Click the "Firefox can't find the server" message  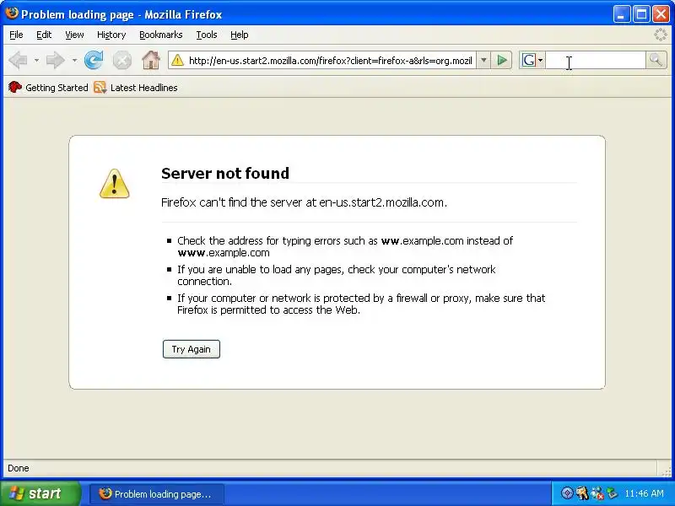click(x=304, y=202)
